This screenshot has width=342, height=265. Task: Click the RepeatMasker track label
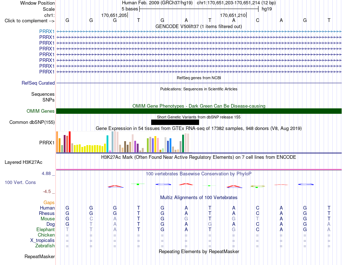pos(40,256)
